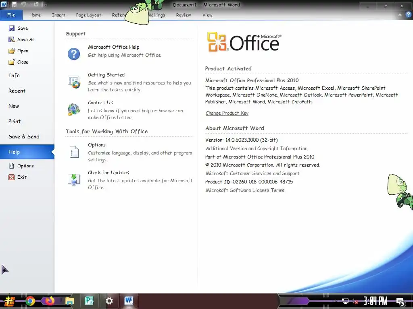The height and width of the screenshot is (309, 413).
Task: Open the Insert ribbon tab
Action: tap(58, 15)
